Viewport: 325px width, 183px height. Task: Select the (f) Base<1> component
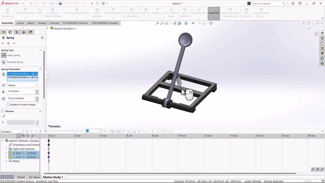[x=24, y=153]
